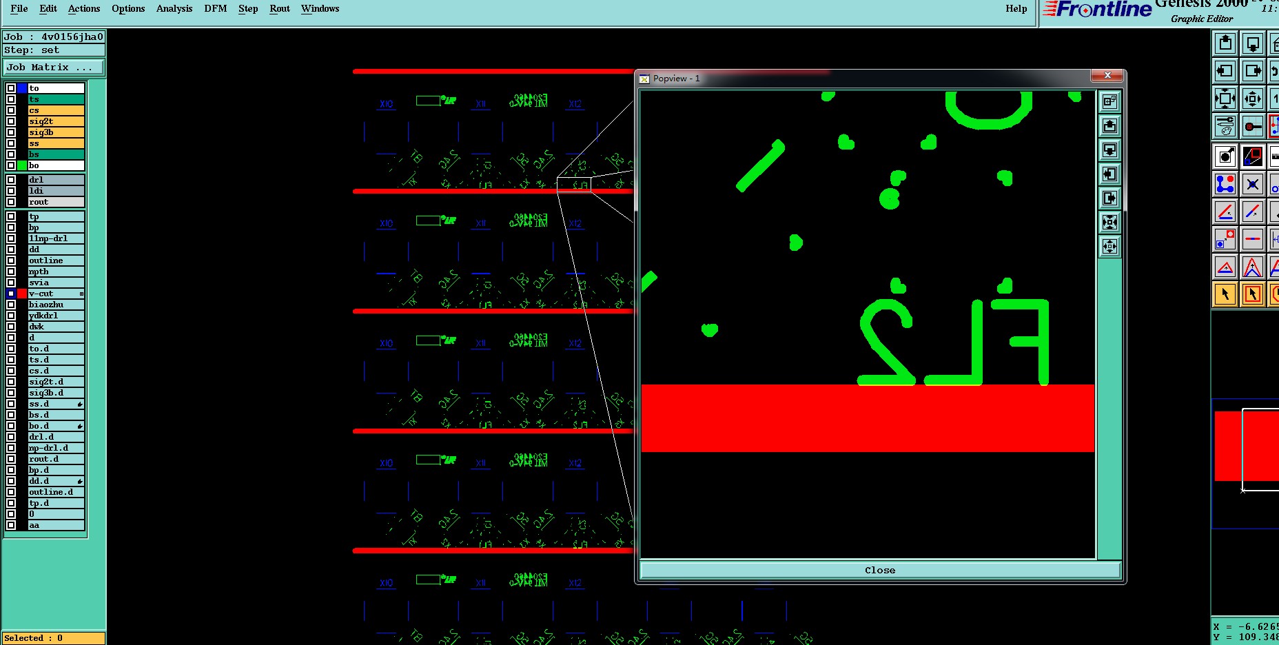The width and height of the screenshot is (1279, 645).
Task: Select layer name 'mp-drl.d' in layer list
Action: [56, 448]
